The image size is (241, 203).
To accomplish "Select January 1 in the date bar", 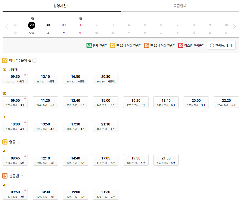I will click(80, 25).
